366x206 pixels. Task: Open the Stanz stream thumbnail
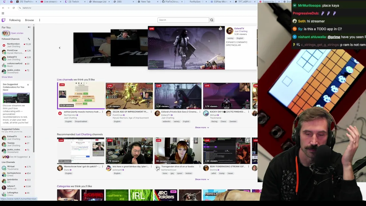point(81,150)
